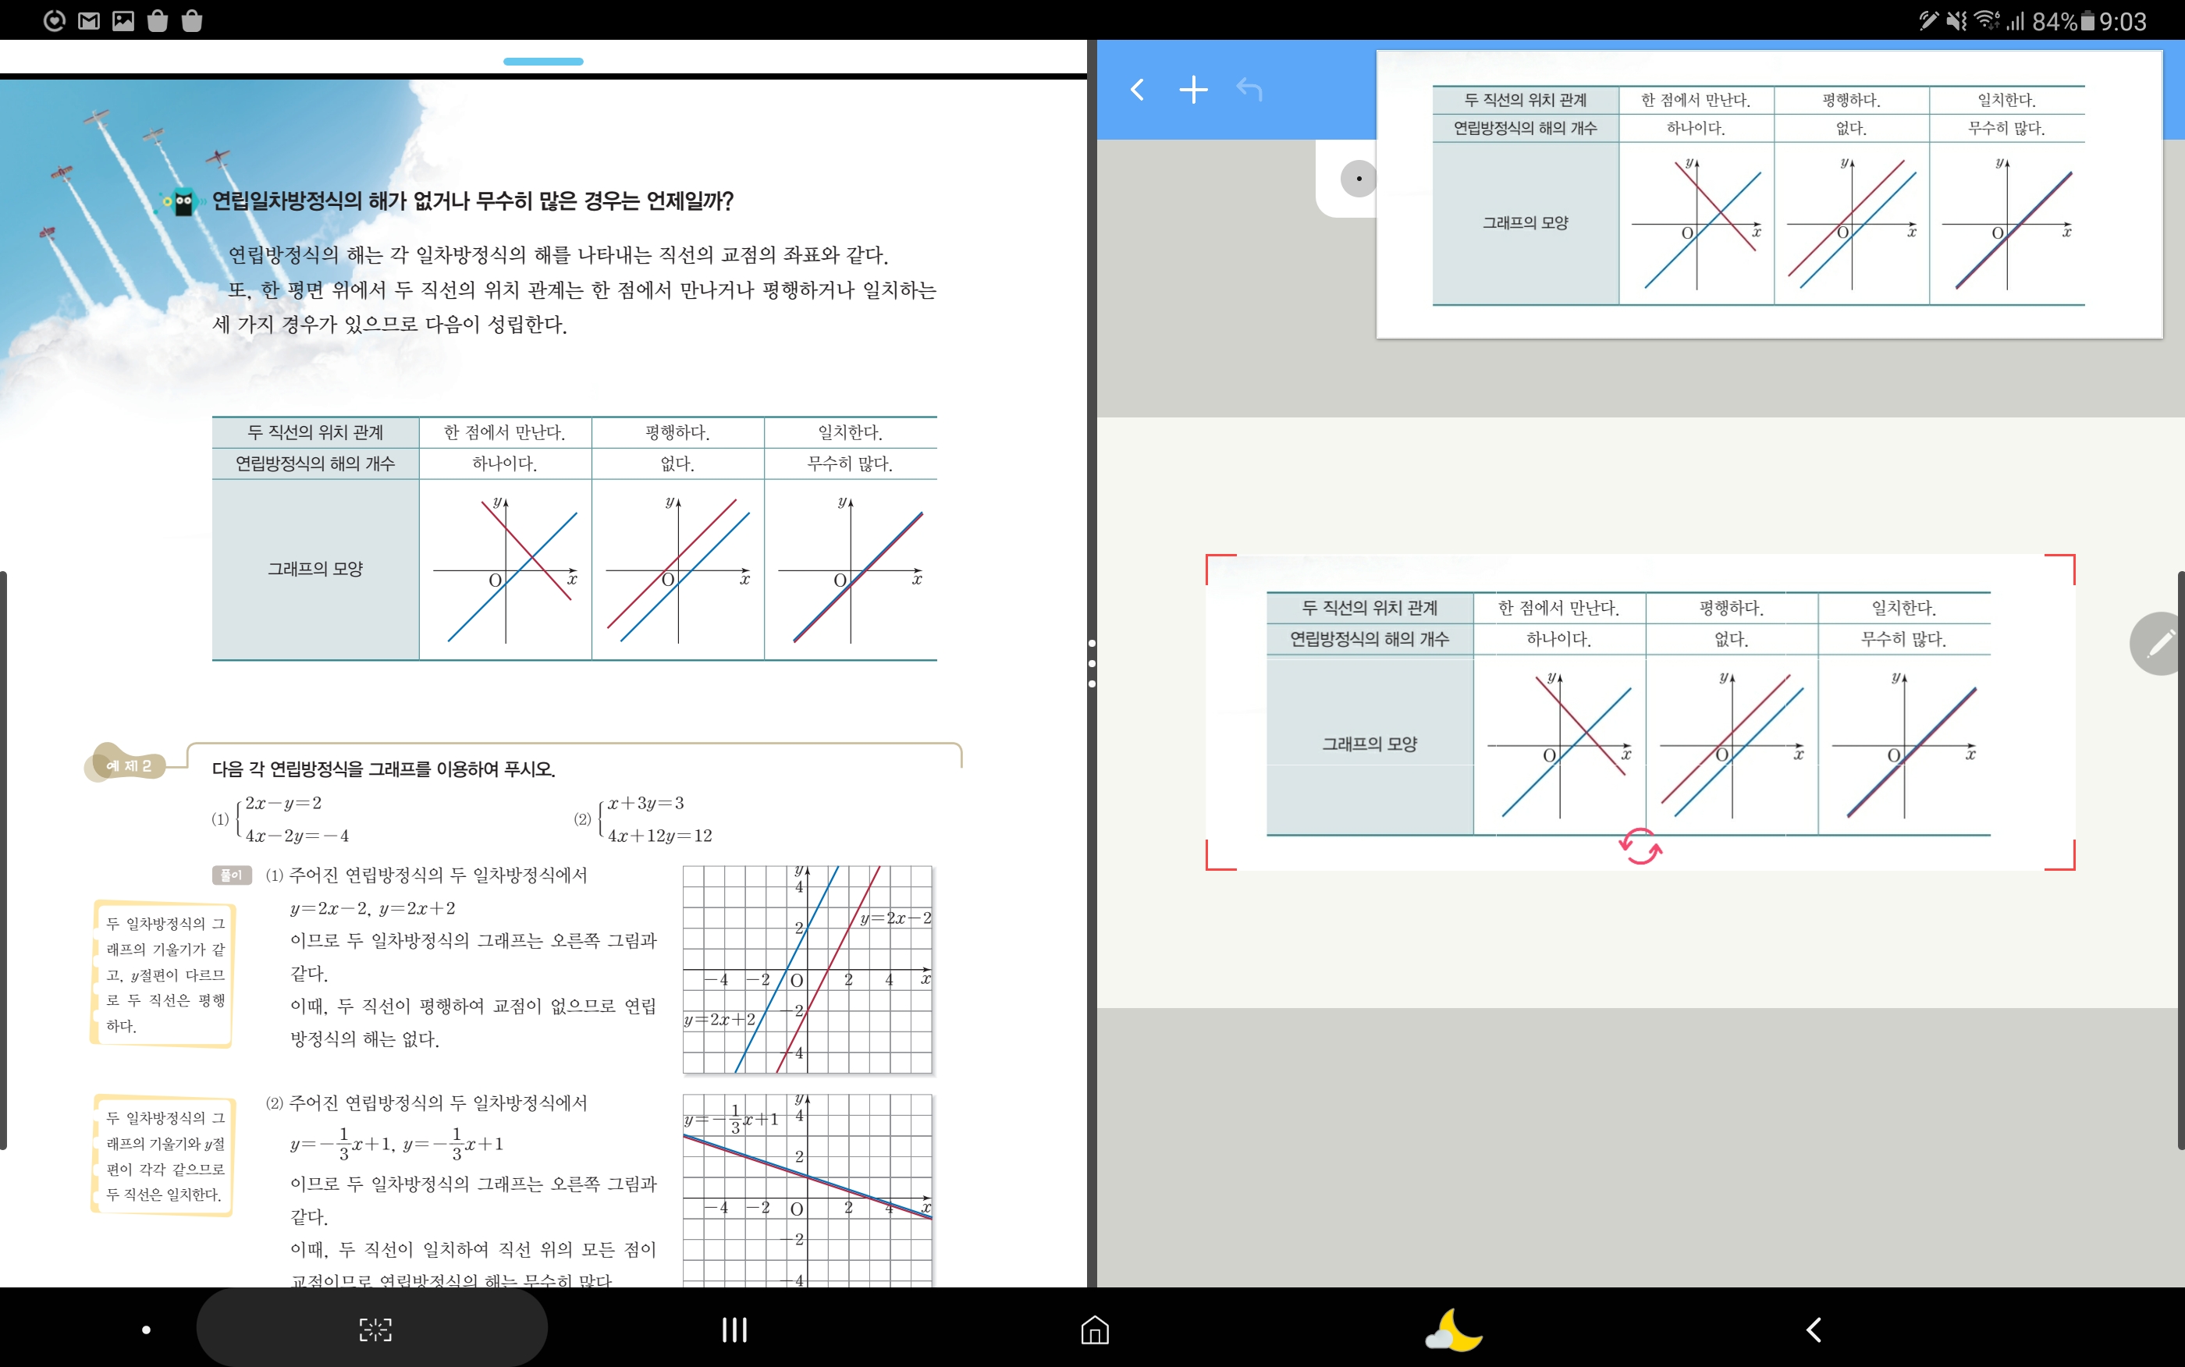2185x1367 pixels.
Task: Tap the back arrow in blue header
Action: click(1137, 90)
